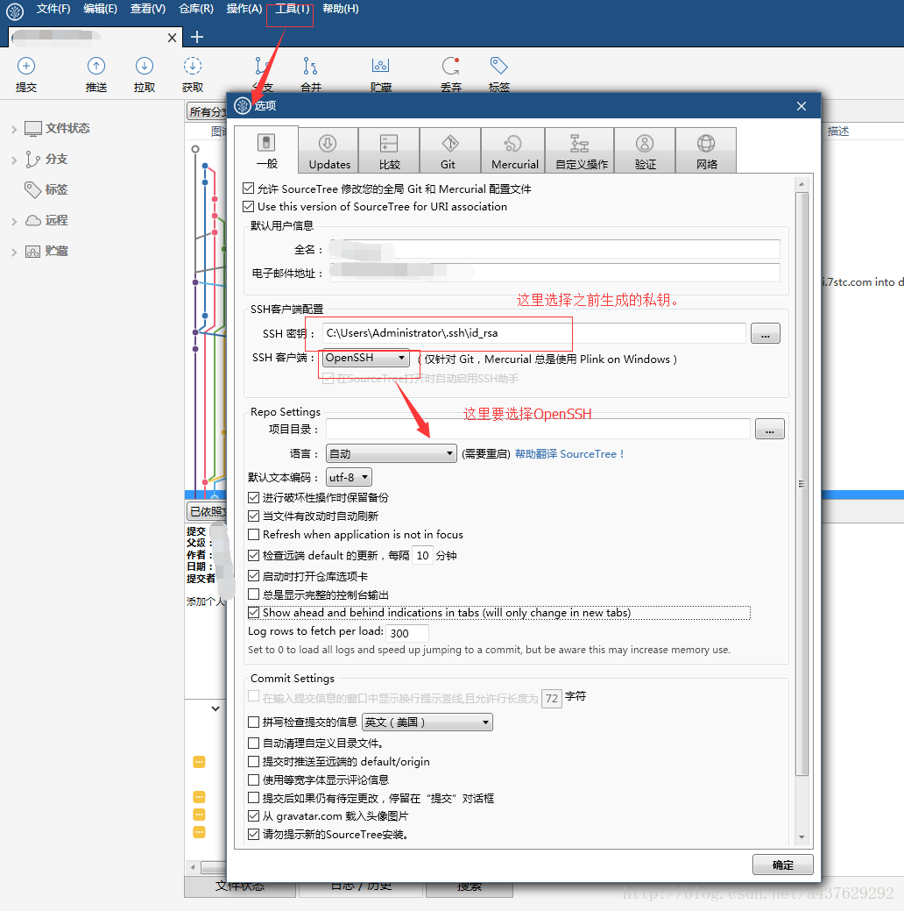Enable 总是显示完整的控制台输出 checkbox

pyautogui.click(x=253, y=594)
